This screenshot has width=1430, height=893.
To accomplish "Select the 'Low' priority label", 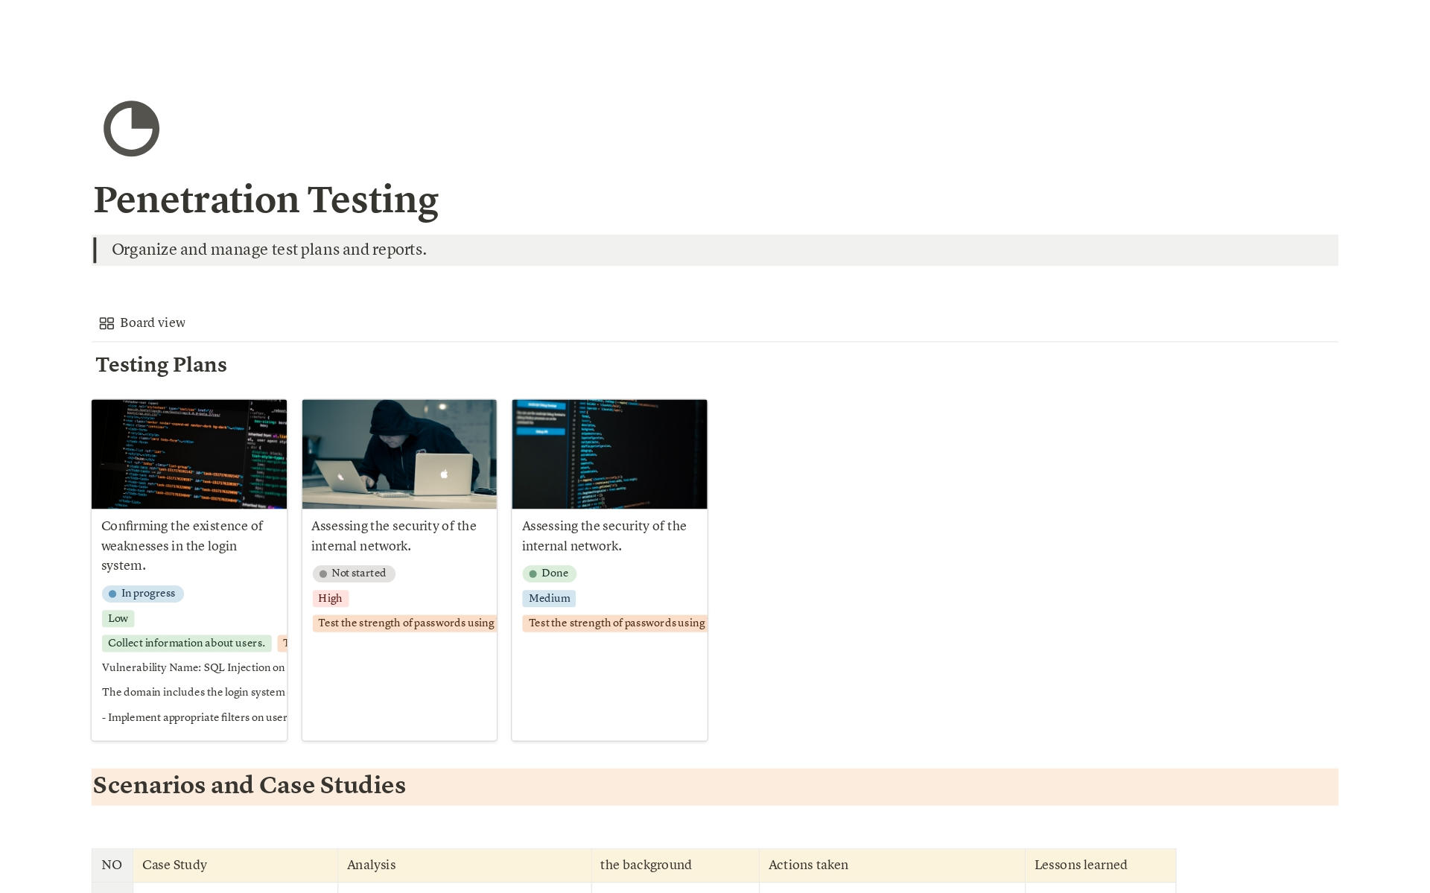I will tap(117, 618).
